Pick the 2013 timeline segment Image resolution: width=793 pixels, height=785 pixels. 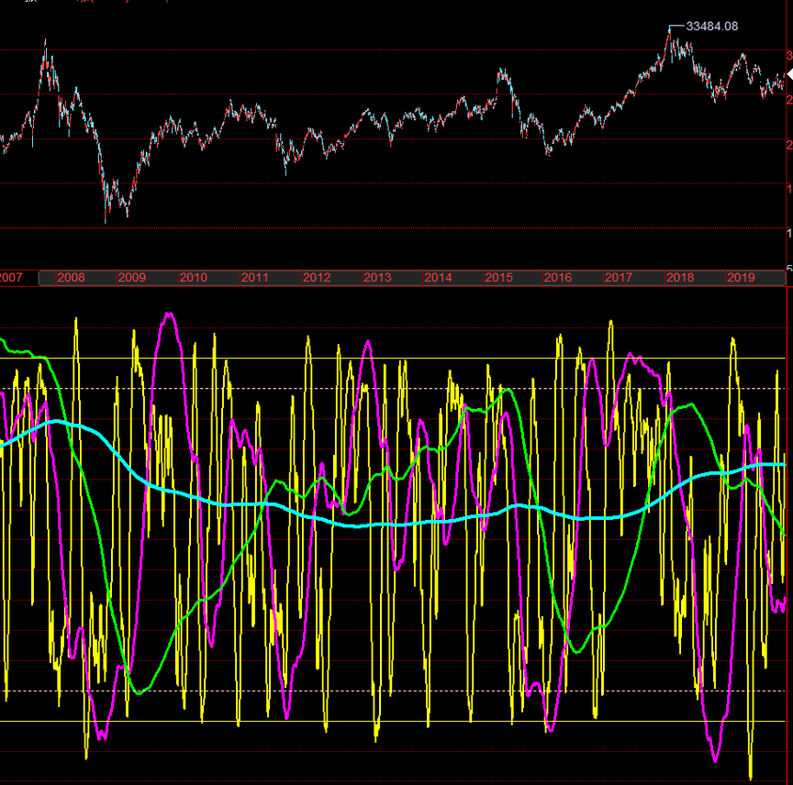(x=376, y=278)
